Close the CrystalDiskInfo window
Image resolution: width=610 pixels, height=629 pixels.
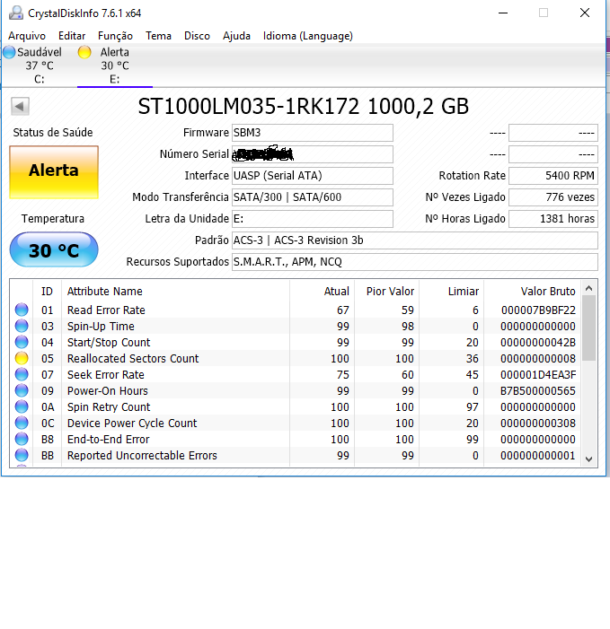pyautogui.click(x=585, y=13)
